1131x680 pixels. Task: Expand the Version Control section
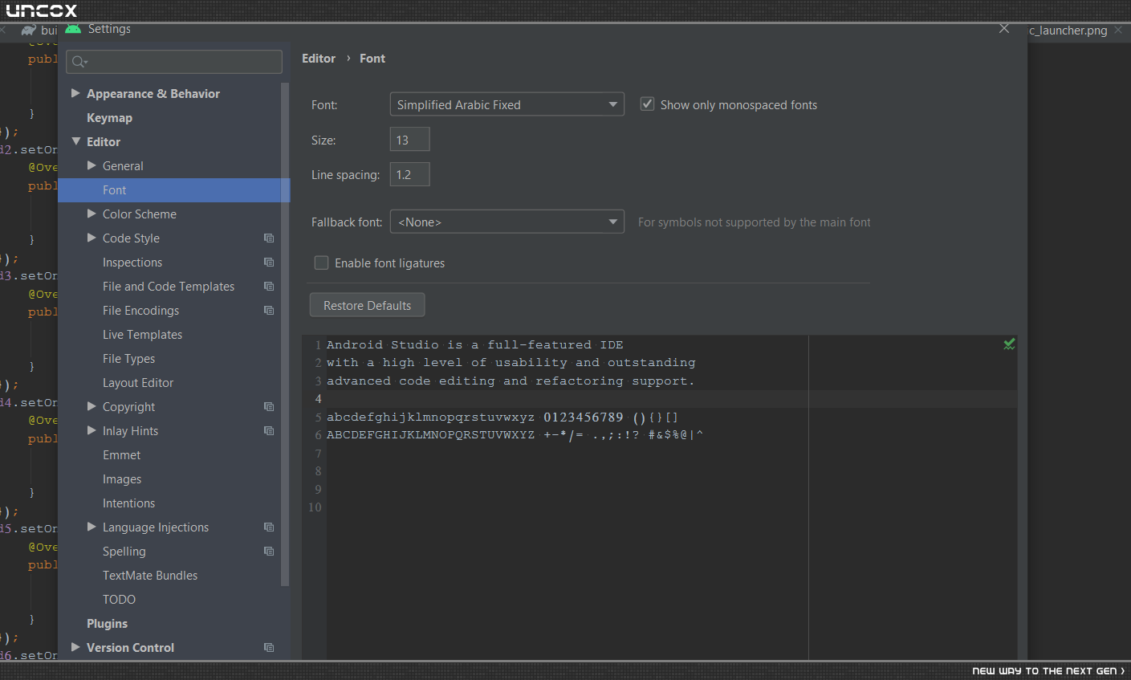pos(75,647)
